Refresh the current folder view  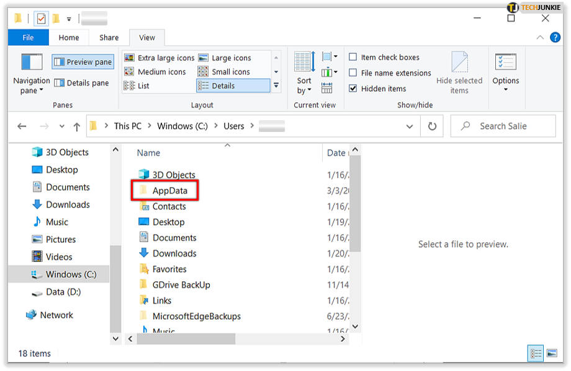(432, 126)
